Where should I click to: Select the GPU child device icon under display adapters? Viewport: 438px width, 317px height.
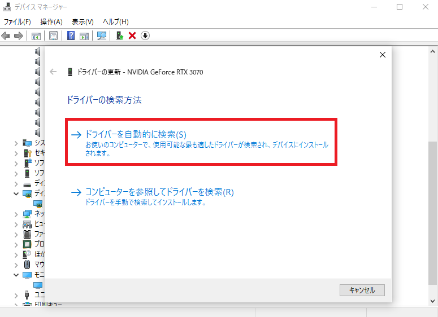38,204
